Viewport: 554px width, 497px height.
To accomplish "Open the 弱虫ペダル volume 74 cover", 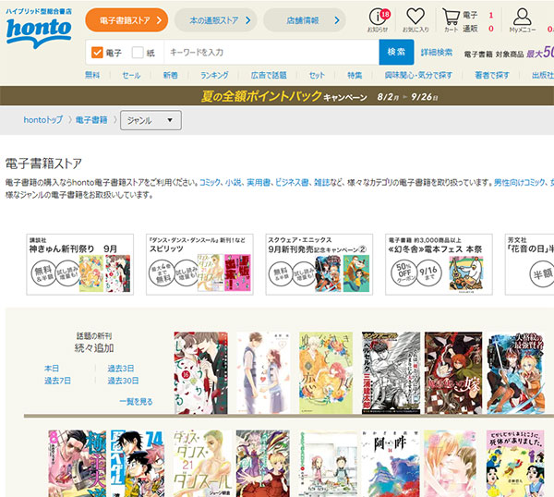I will click(x=138, y=464).
